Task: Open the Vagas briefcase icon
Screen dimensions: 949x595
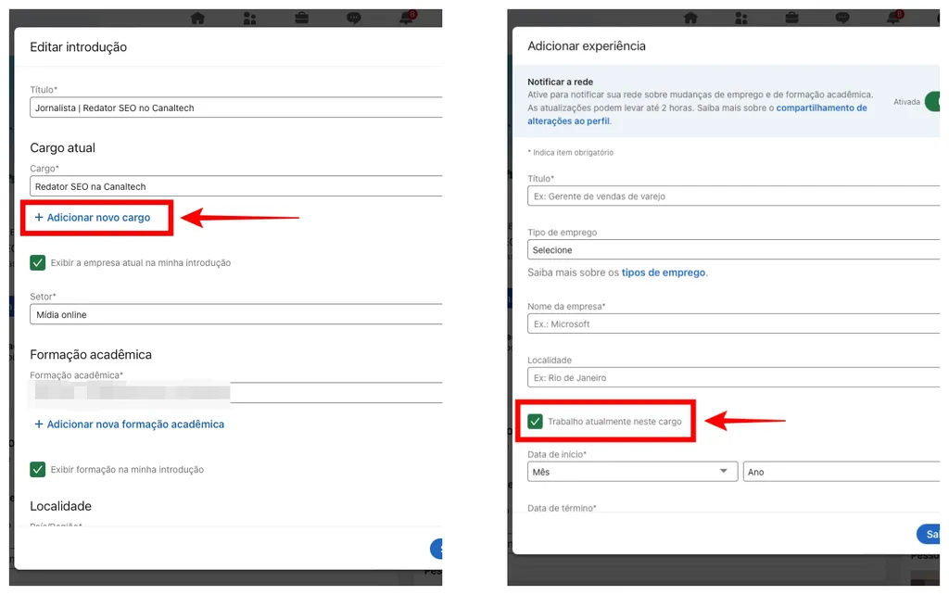Action: (300, 17)
